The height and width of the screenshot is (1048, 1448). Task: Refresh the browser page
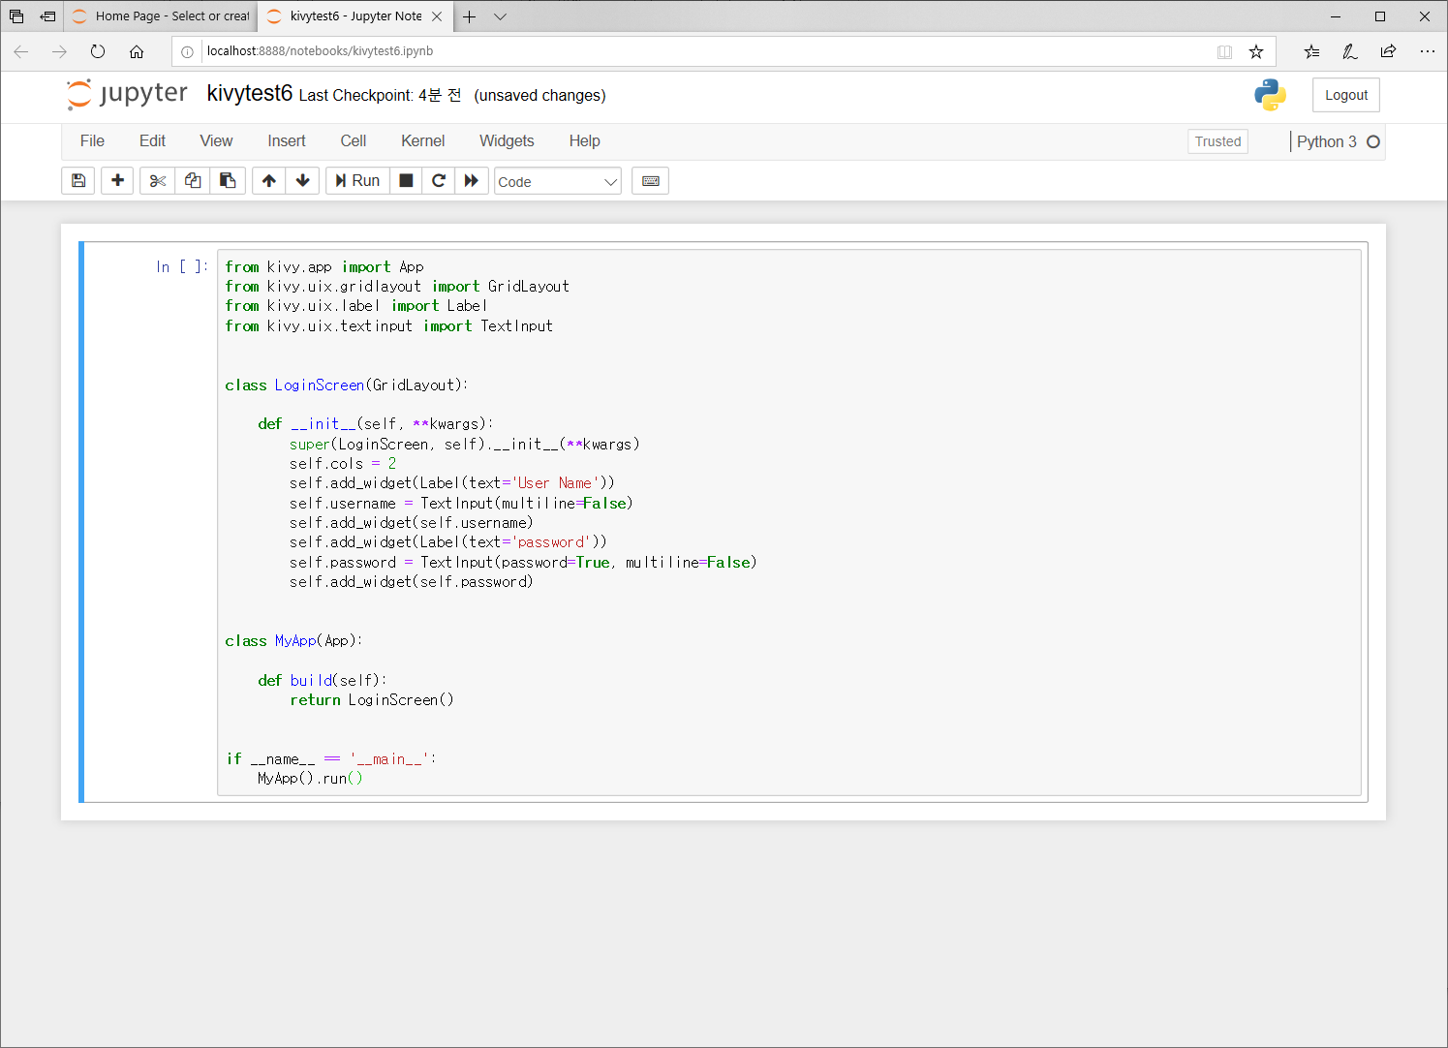[98, 51]
